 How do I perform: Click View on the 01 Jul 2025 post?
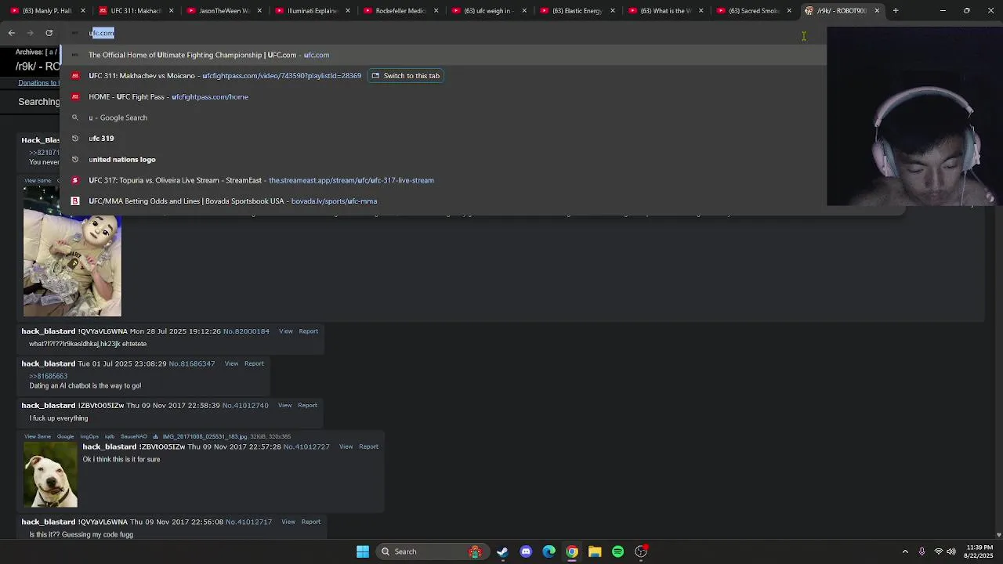pos(232,363)
